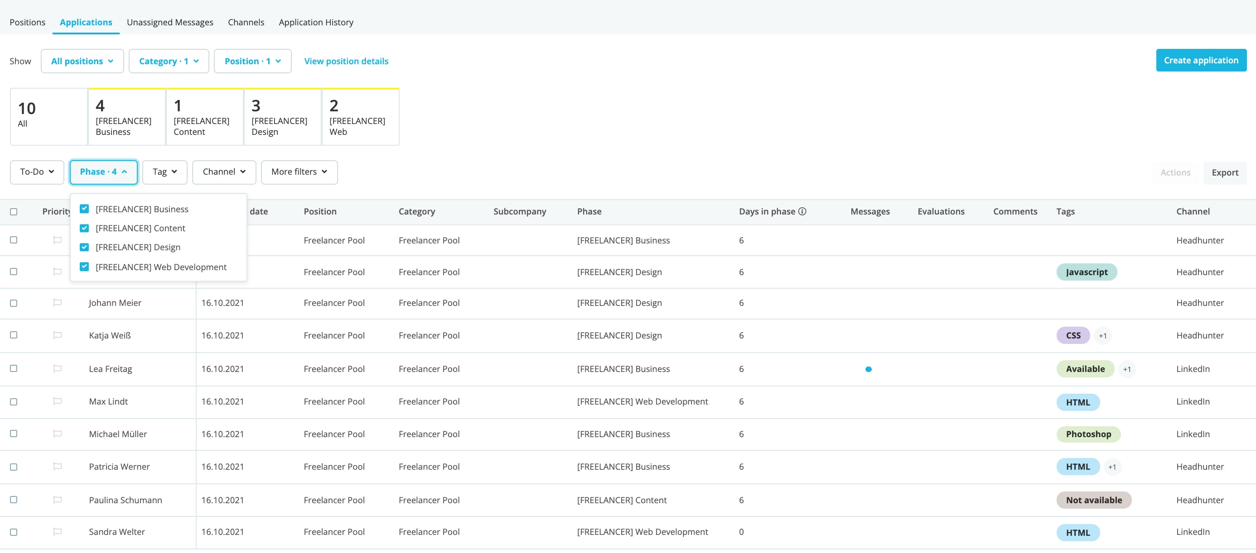Flag priority for Paulina Schumann row

pyautogui.click(x=57, y=500)
